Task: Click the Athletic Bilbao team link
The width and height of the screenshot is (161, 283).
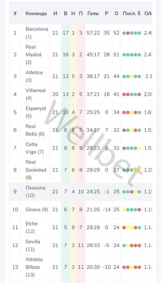Action: click(34, 263)
